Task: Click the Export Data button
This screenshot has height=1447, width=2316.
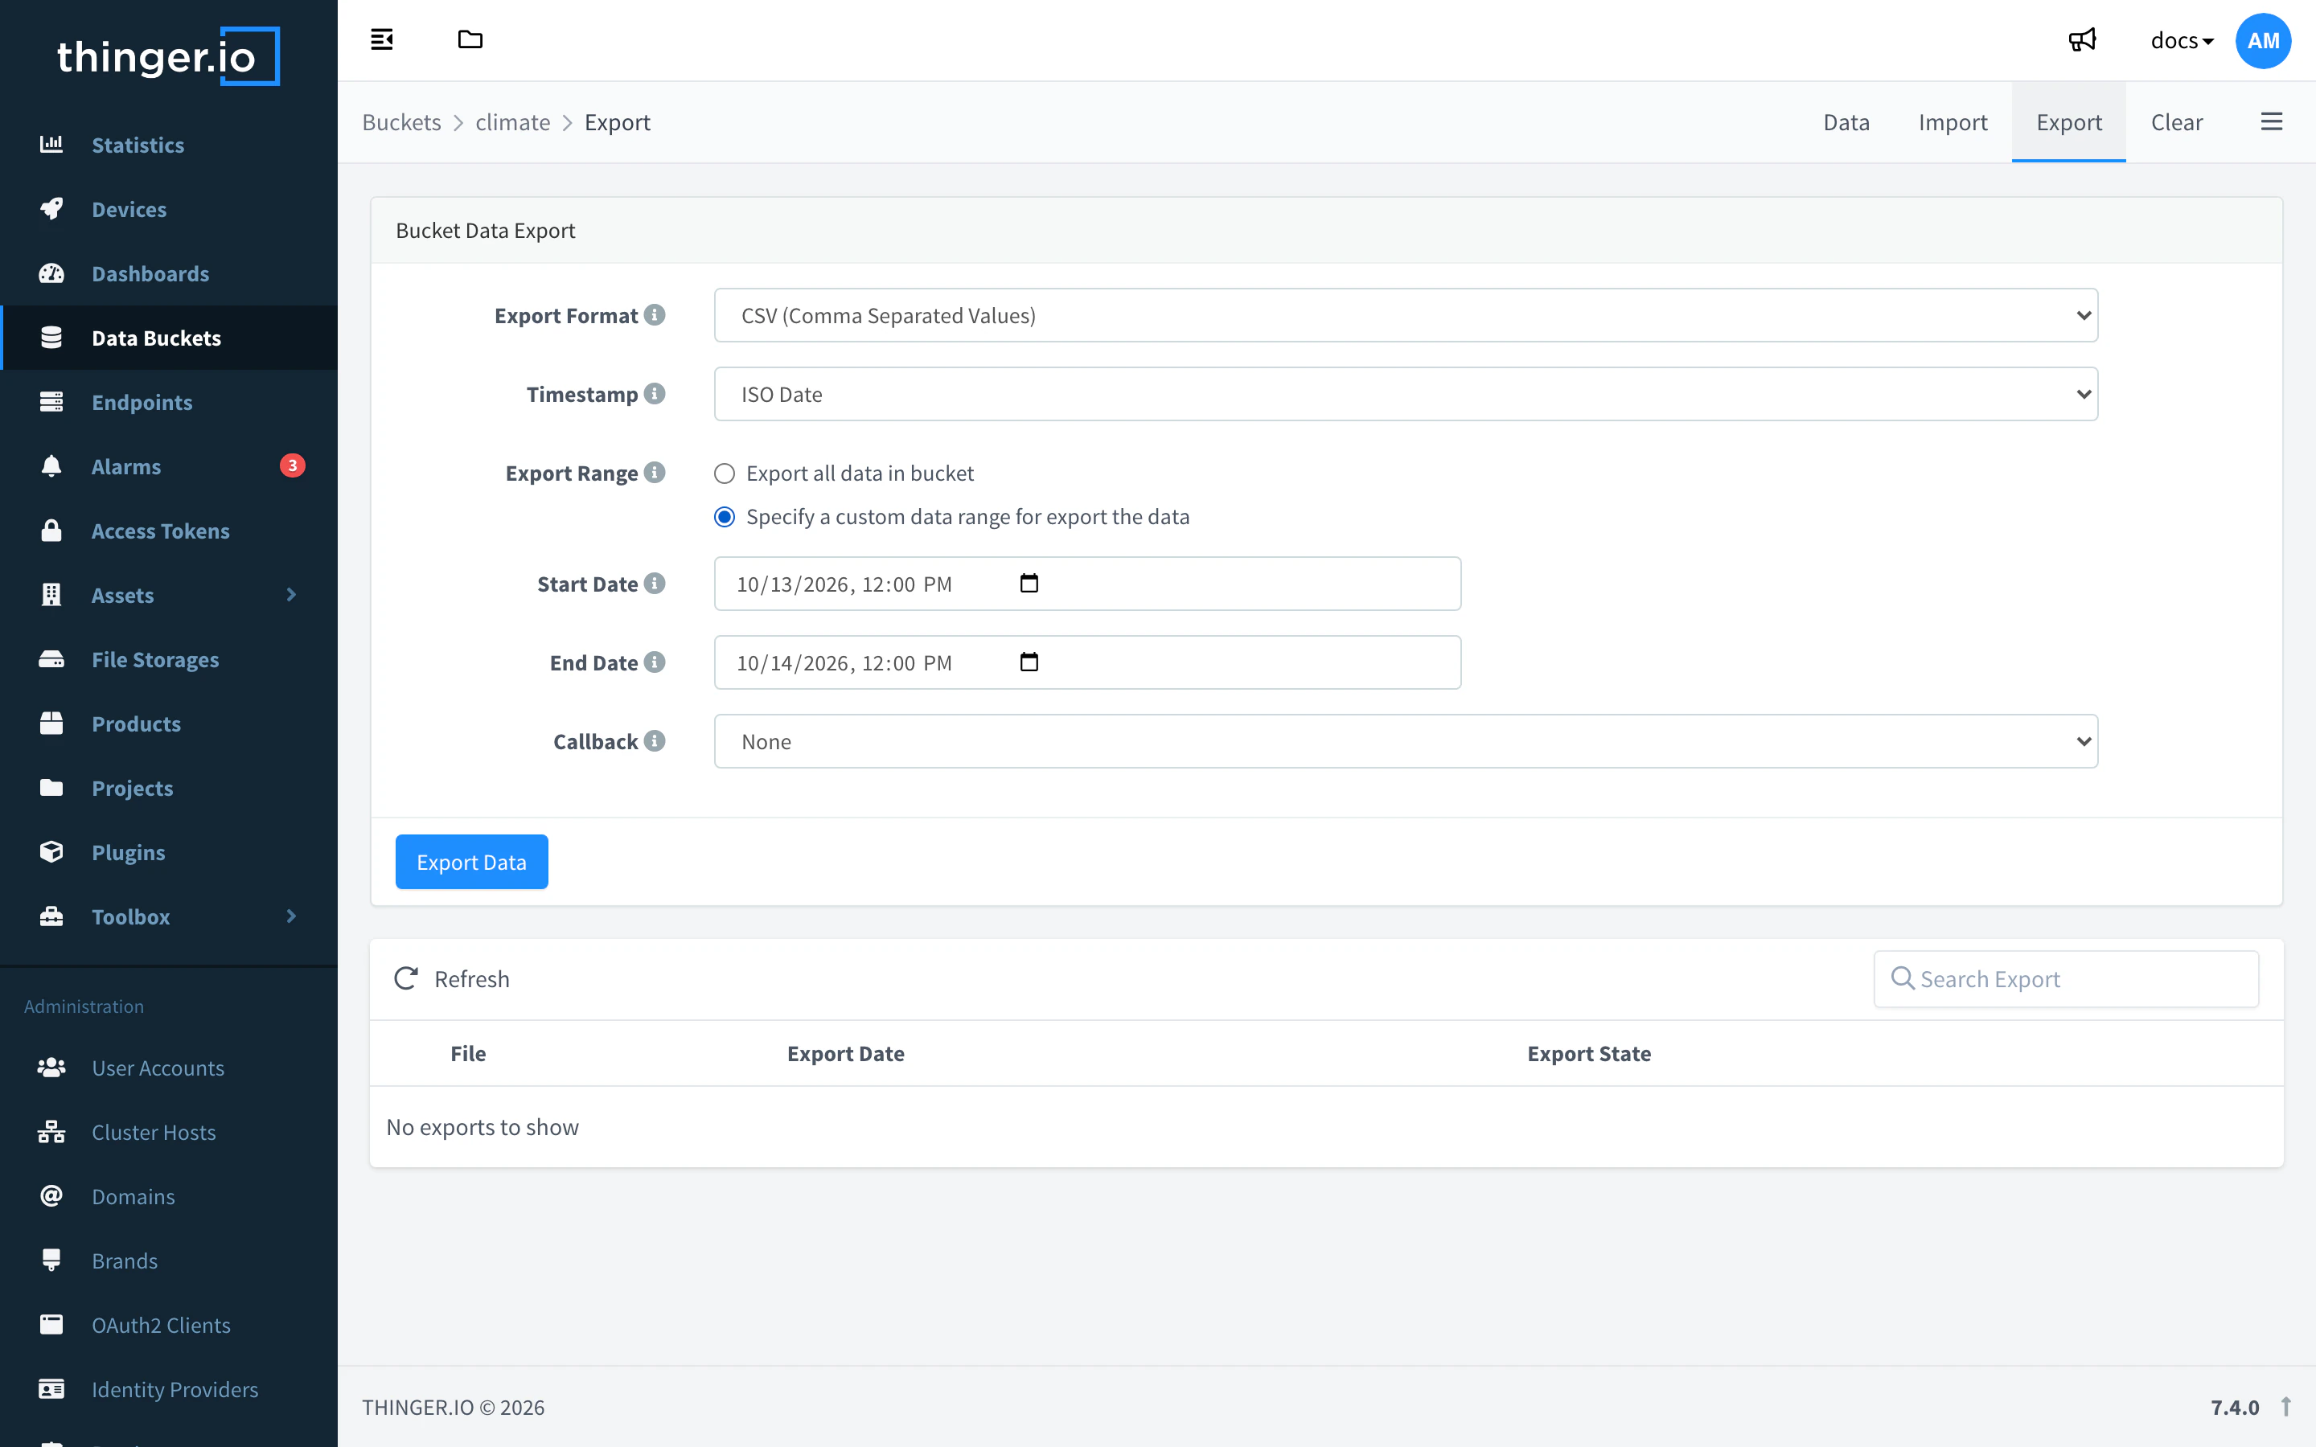Action: tap(472, 861)
